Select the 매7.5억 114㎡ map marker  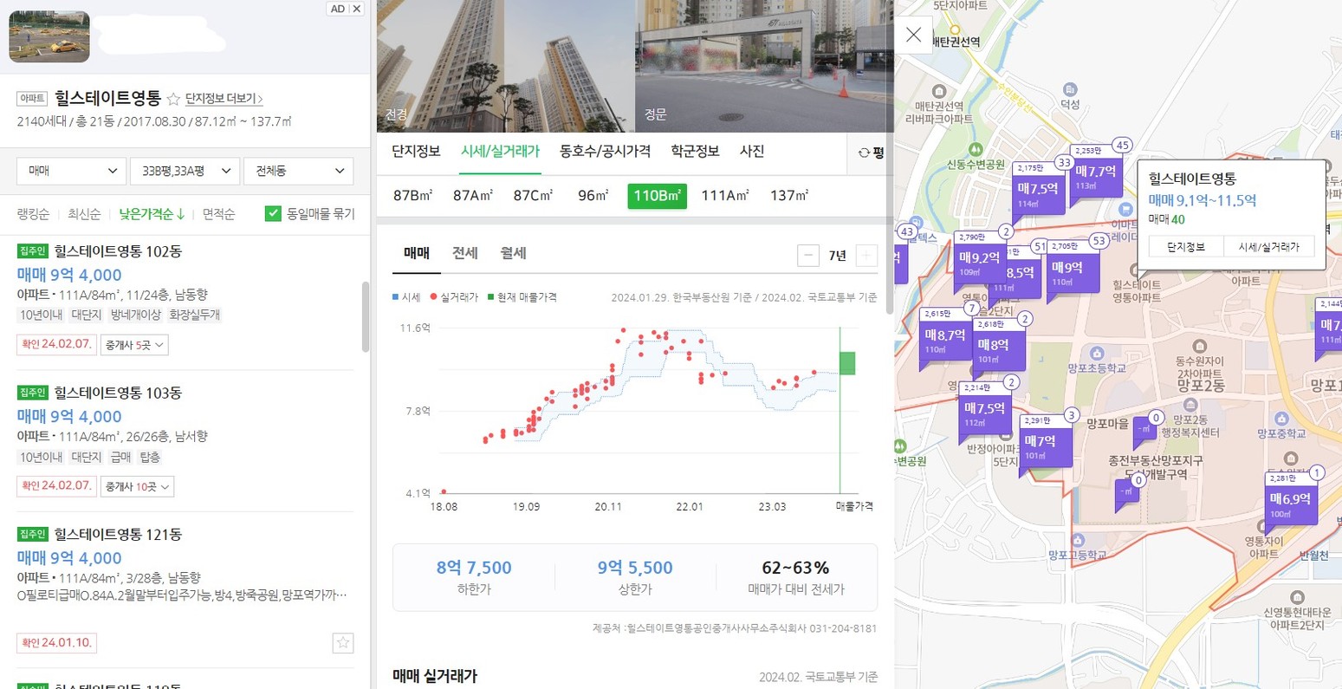tap(1037, 192)
